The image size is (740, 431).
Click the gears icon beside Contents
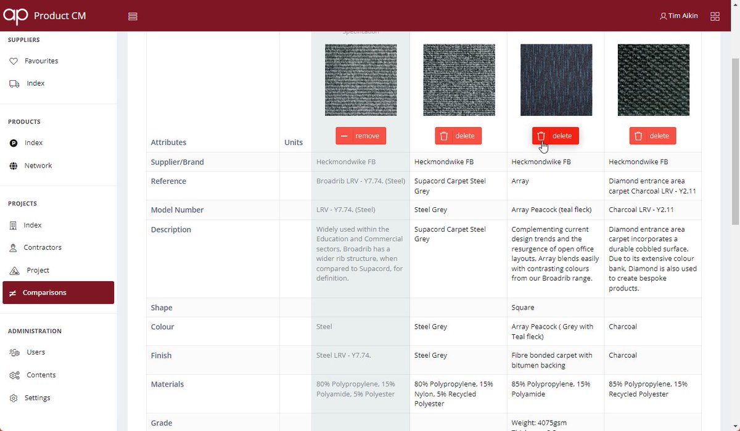(15, 376)
